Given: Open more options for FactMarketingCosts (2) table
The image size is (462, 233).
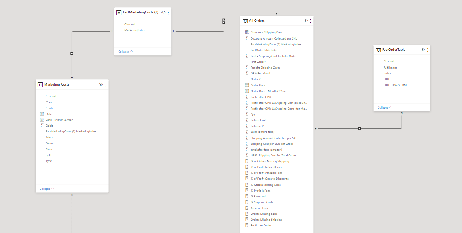Looking at the screenshot, I should (x=168, y=12).
